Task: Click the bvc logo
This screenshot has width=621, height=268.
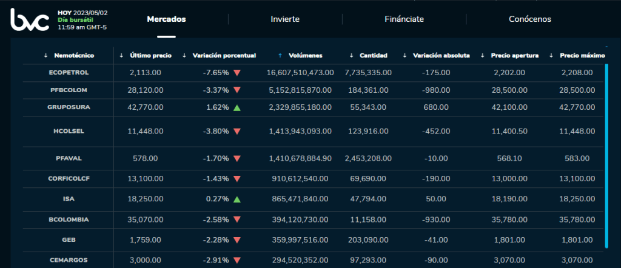Action: 29,20
